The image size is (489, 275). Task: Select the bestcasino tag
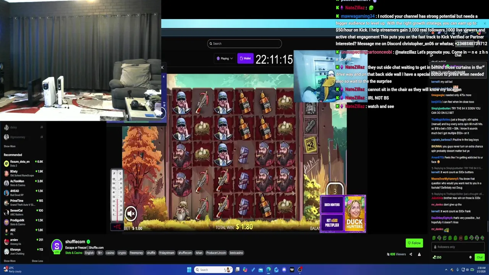pos(236,253)
